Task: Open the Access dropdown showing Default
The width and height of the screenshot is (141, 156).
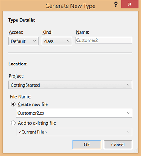Action: (23, 41)
